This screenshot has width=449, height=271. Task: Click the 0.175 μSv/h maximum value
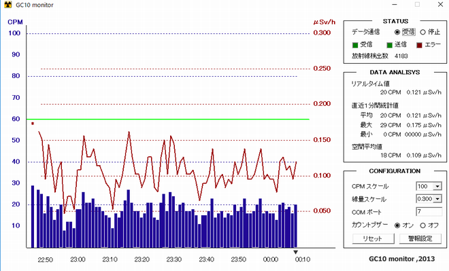click(x=424, y=125)
